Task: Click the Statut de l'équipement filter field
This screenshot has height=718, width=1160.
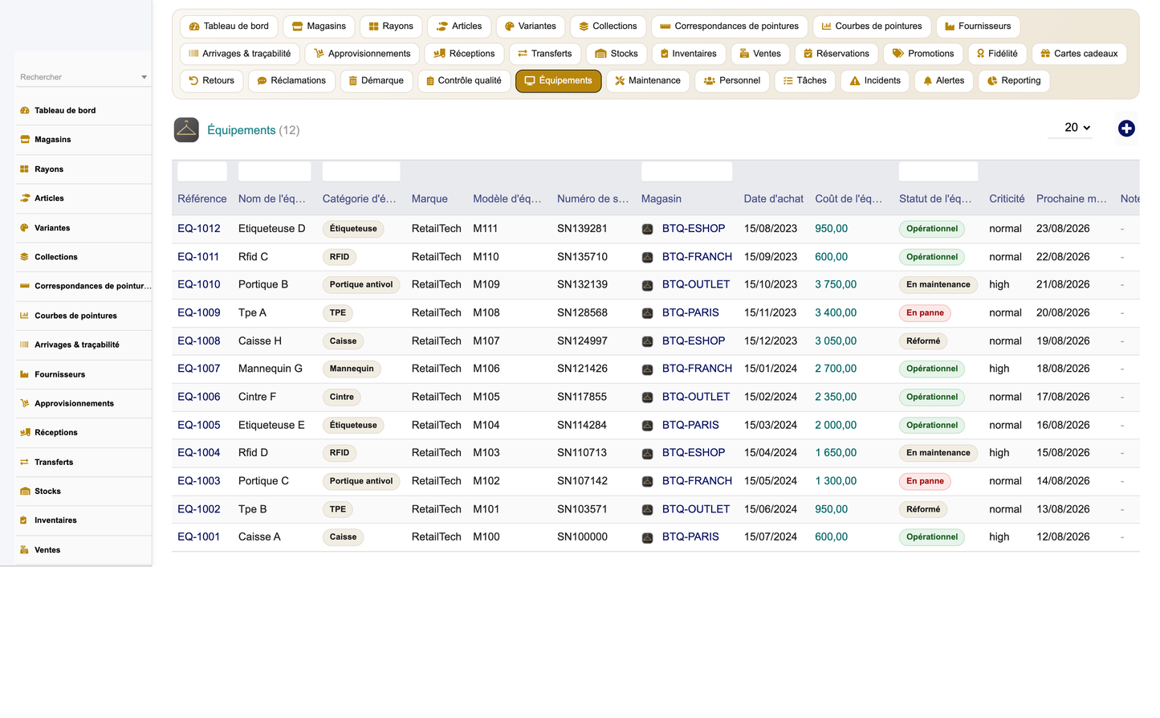Action: tap(938, 171)
